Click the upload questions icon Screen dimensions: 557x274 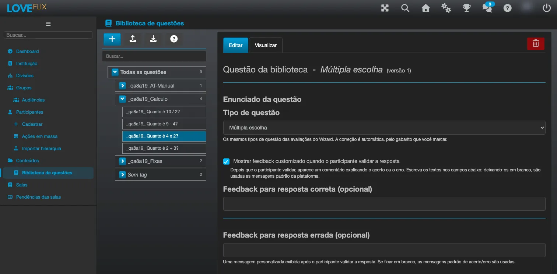(x=133, y=39)
